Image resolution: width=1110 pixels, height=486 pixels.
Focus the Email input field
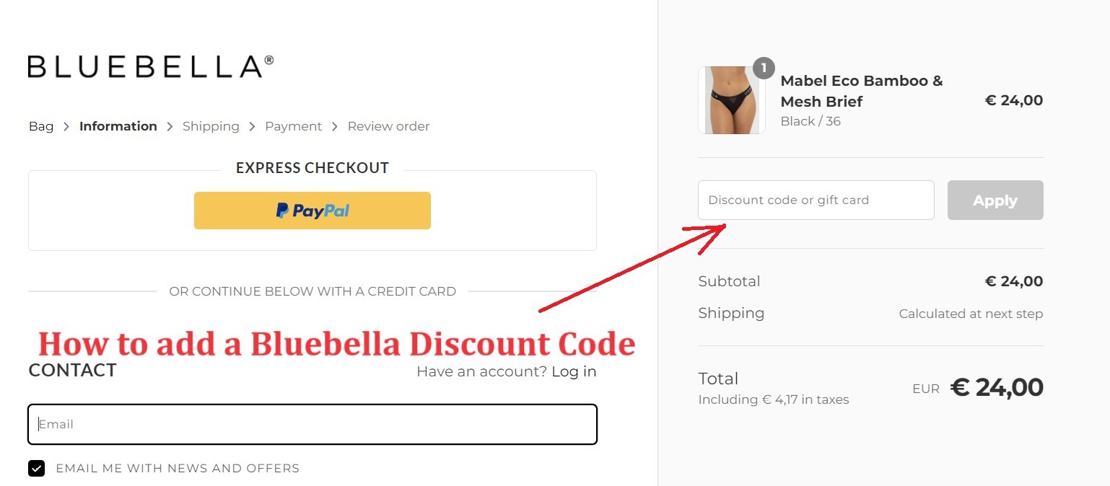(x=312, y=424)
